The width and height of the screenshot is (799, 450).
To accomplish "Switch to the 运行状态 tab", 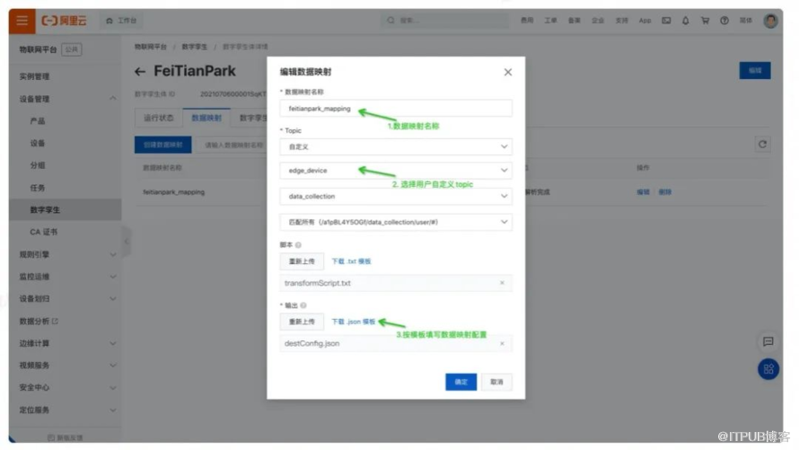I will click(x=159, y=118).
